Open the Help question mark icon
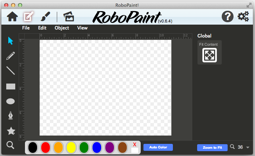This screenshot has width=255, height=156. coord(228,16)
